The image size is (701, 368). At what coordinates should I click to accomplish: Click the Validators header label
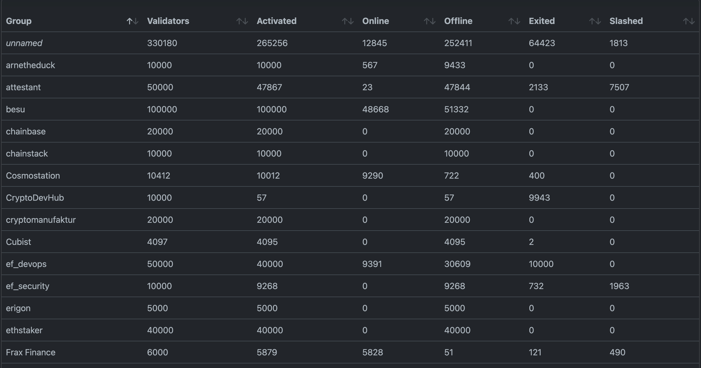[x=168, y=21]
